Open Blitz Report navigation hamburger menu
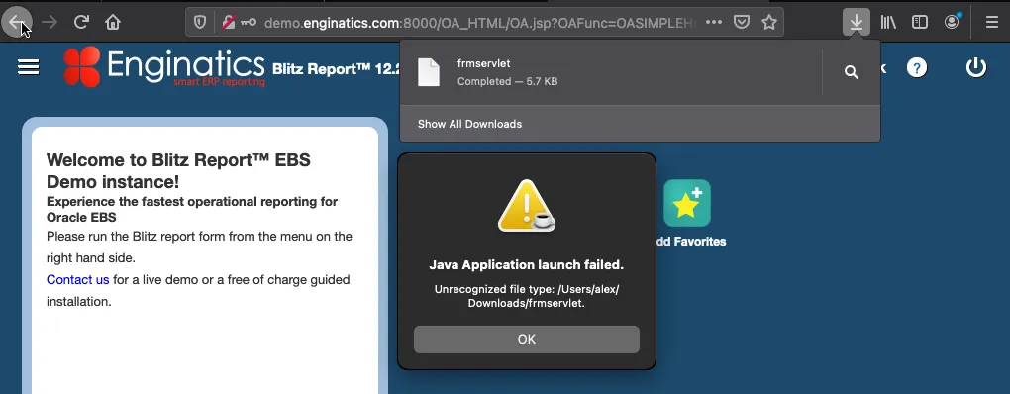 pos(29,67)
